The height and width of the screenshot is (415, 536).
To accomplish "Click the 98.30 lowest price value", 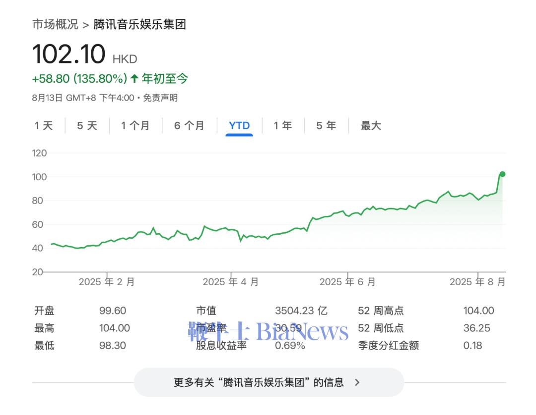I will tap(113, 346).
